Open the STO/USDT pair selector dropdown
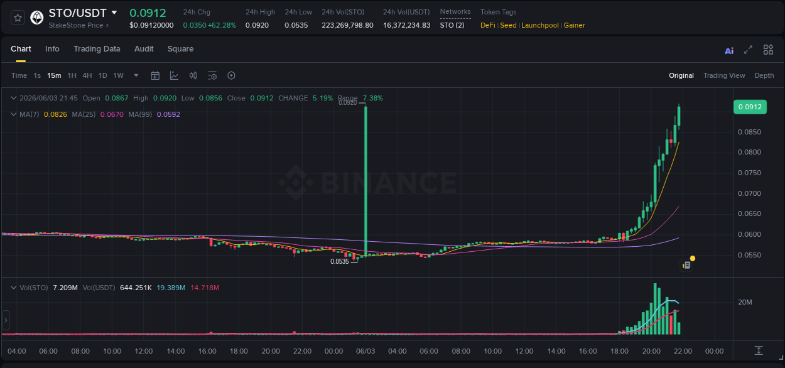 click(x=114, y=13)
